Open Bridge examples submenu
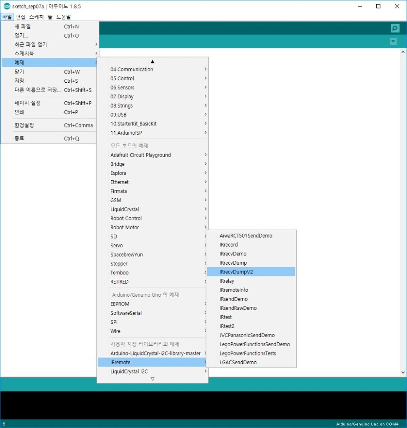 pos(153,164)
